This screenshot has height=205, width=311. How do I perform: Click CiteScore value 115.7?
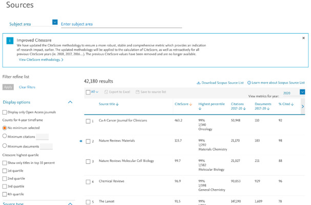point(178,141)
